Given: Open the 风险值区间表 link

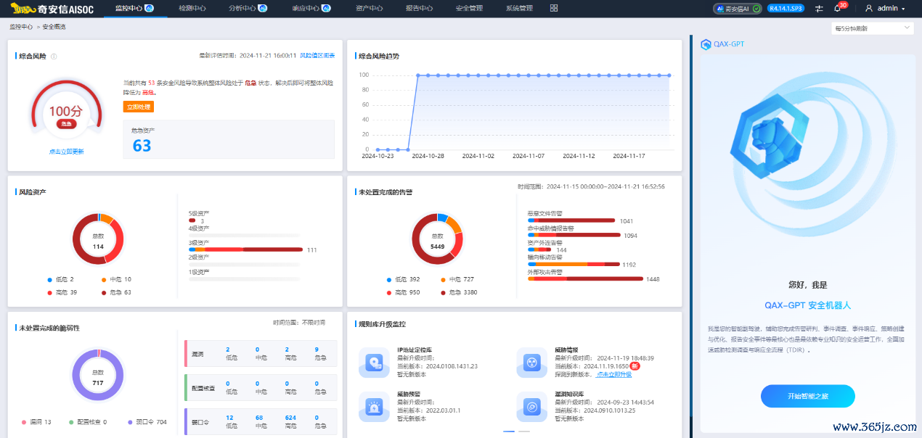Looking at the screenshot, I should [x=317, y=55].
